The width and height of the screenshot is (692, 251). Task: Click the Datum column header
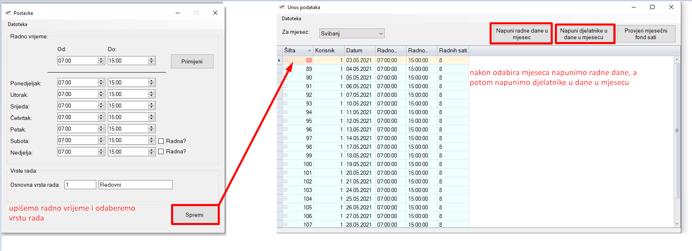coord(359,50)
